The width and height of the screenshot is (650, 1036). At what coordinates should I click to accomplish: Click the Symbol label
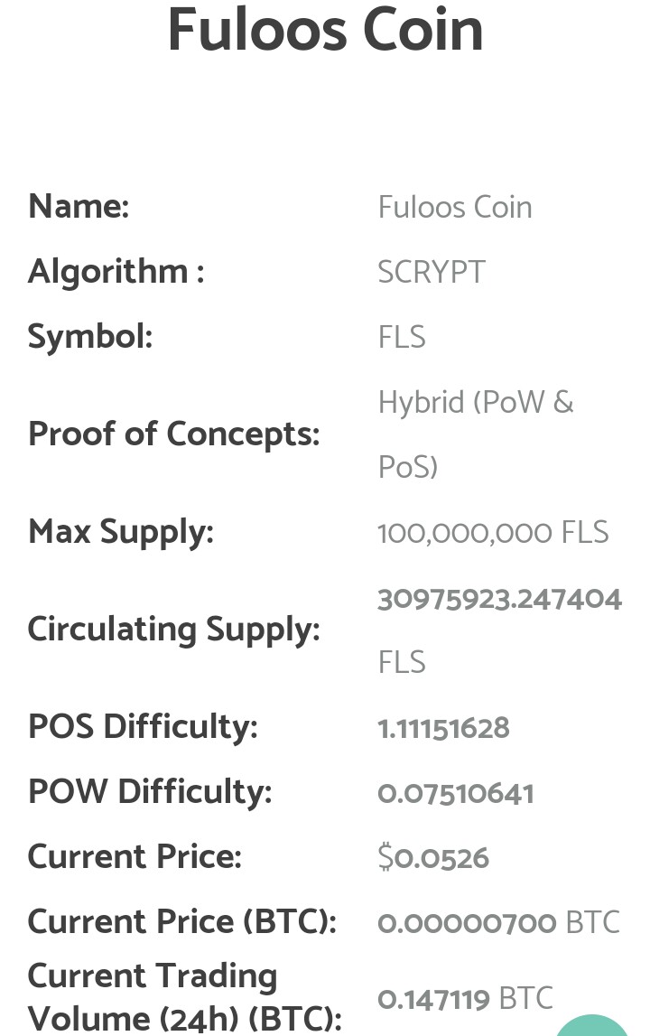pos(90,337)
